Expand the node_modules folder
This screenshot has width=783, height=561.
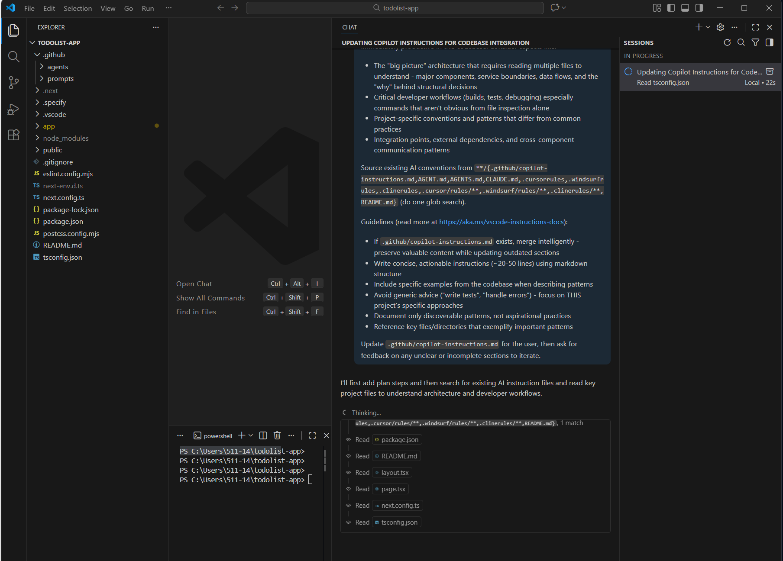click(x=97, y=138)
